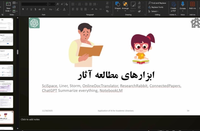Toggle Italic formatting
Screen dimensions: 200x131
[x=27, y=9]
